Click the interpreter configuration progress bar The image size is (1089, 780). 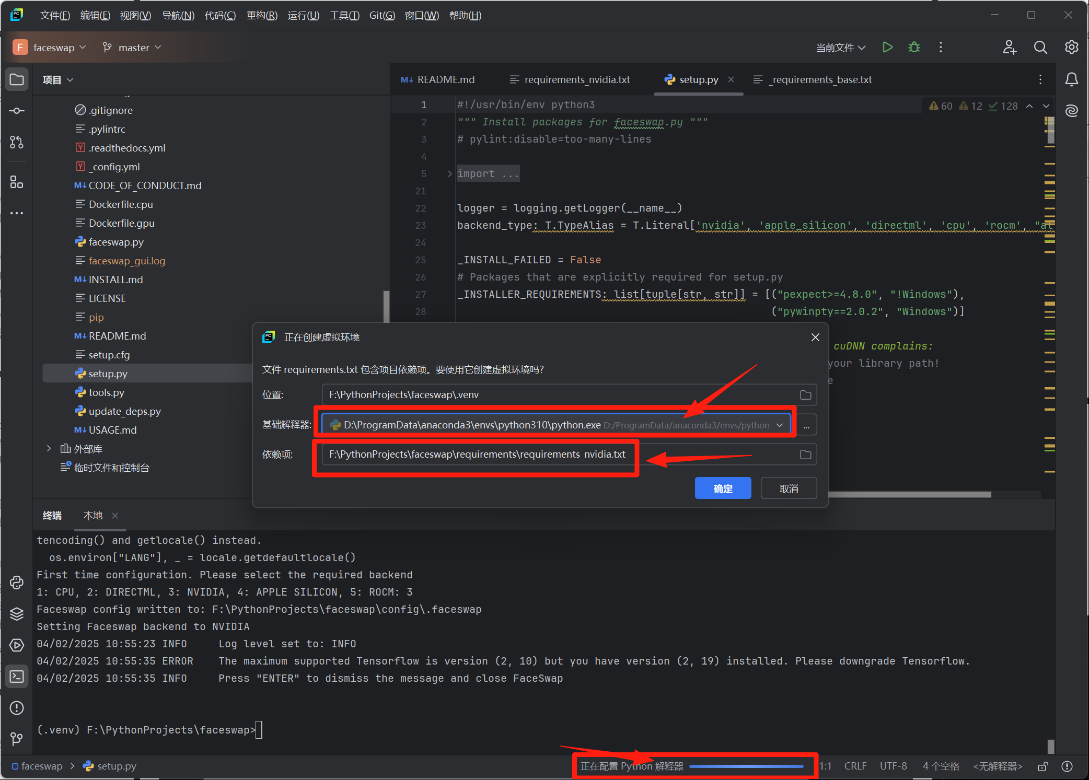point(746,766)
